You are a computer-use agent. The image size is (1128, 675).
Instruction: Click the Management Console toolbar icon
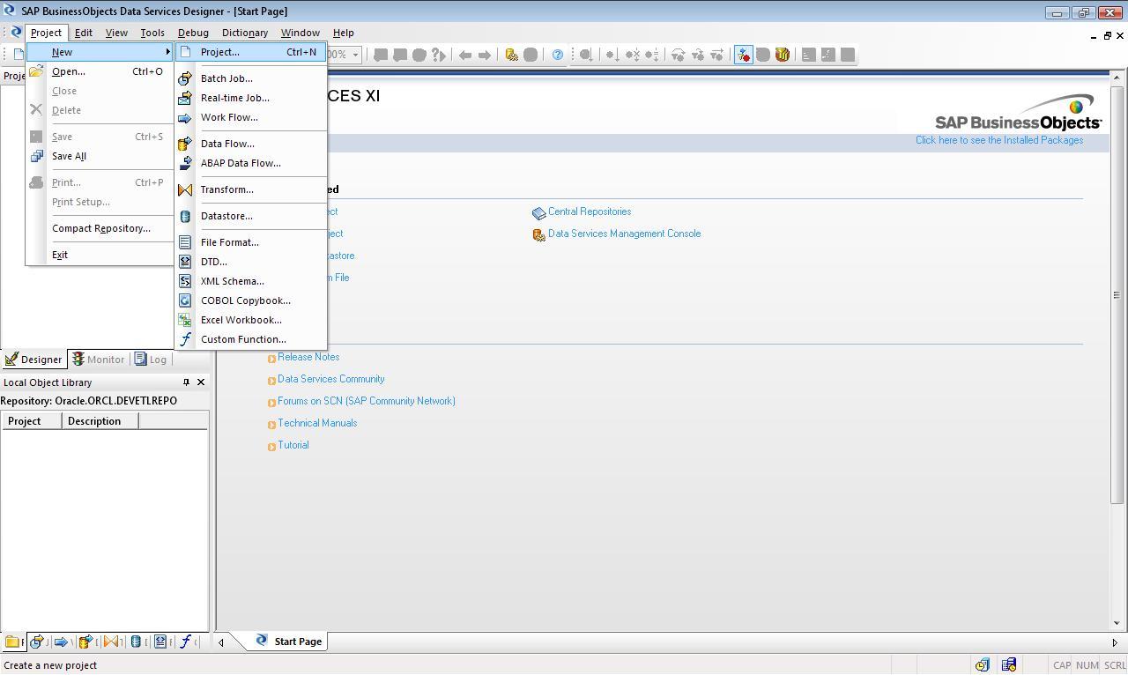pyautogui.click(x=511, y=55)
